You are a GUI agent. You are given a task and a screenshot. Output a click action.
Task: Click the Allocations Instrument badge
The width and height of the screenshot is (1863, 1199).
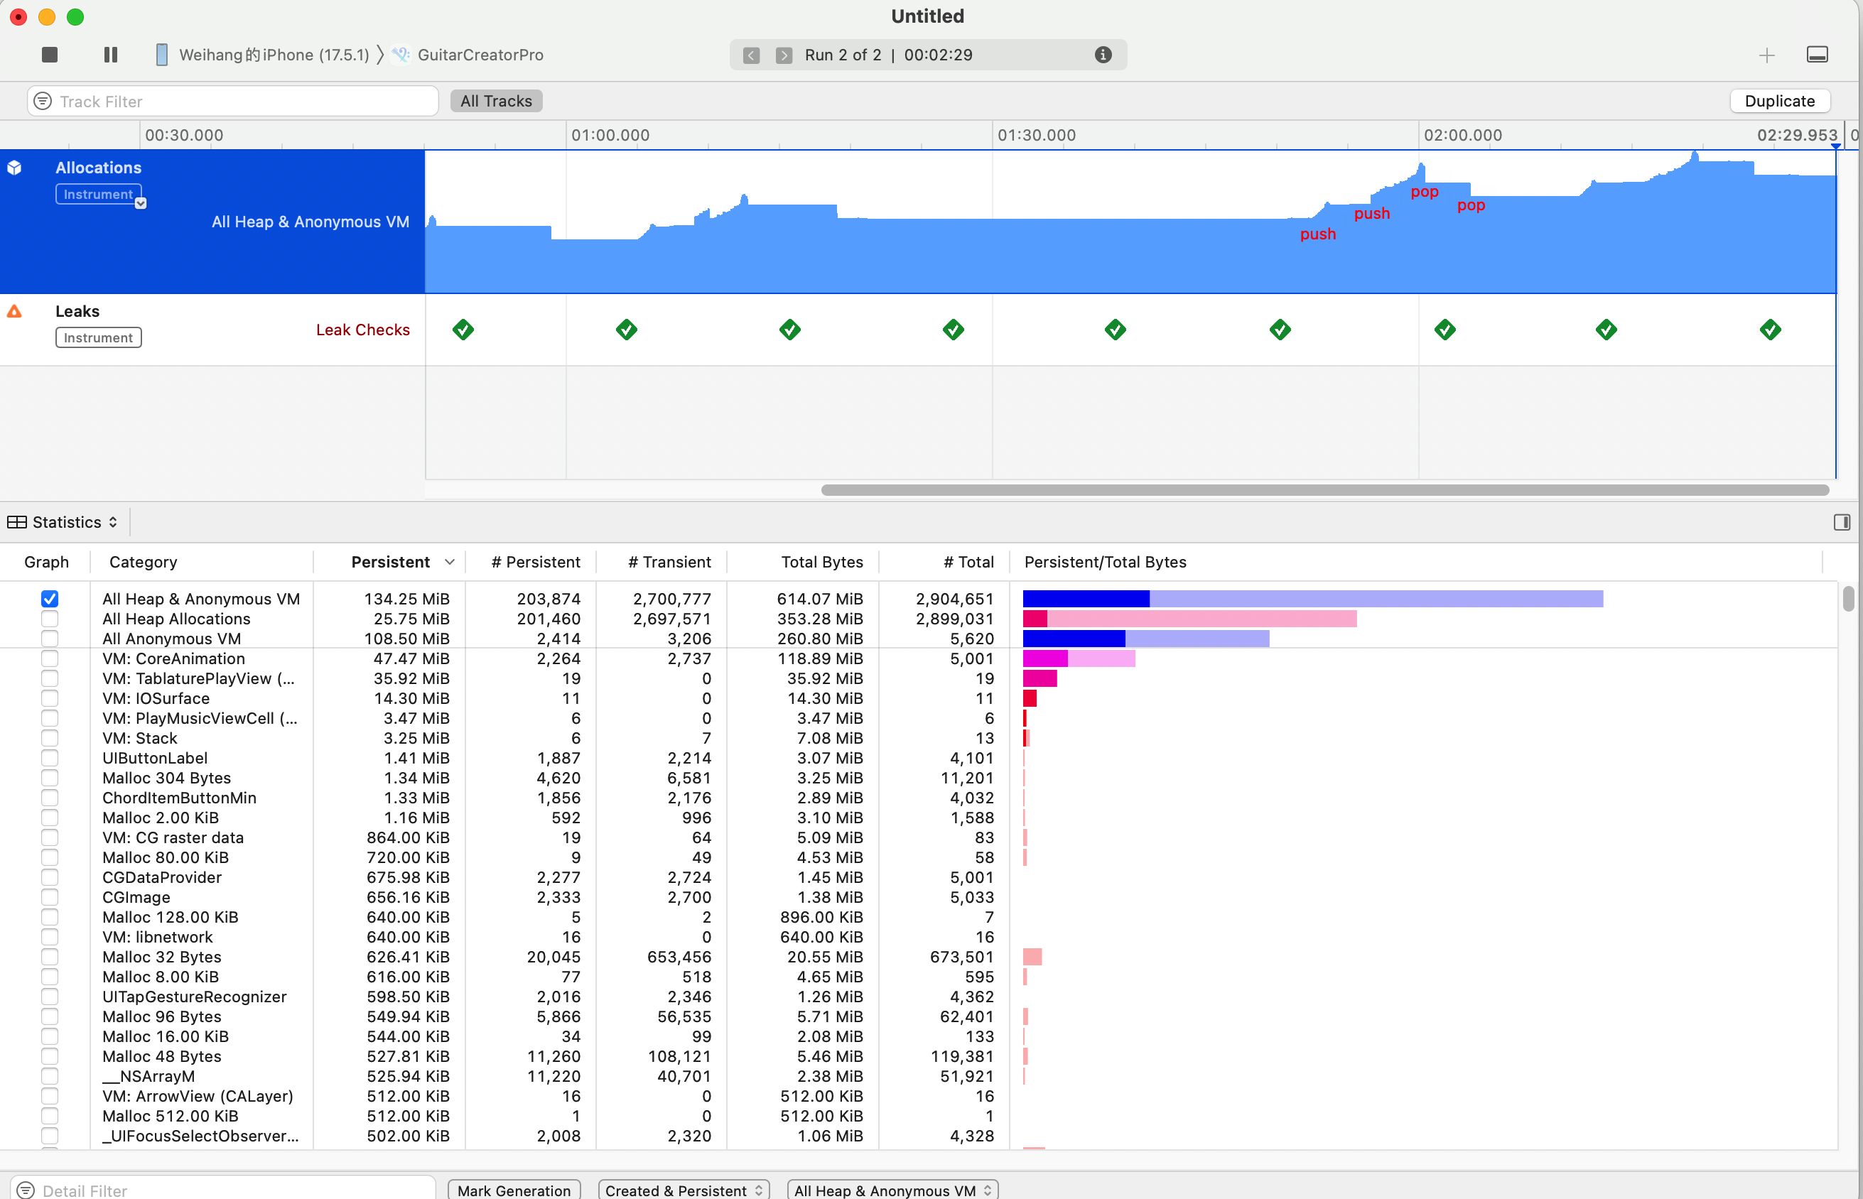click(98, 195)
